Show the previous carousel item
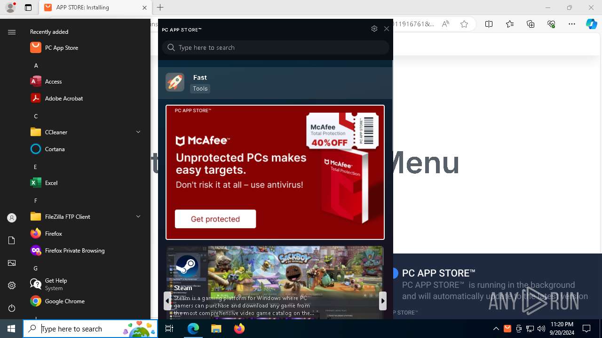 click(167, 301)
